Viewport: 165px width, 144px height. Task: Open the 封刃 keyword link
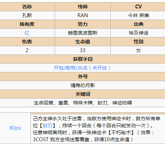click(47, 125)
